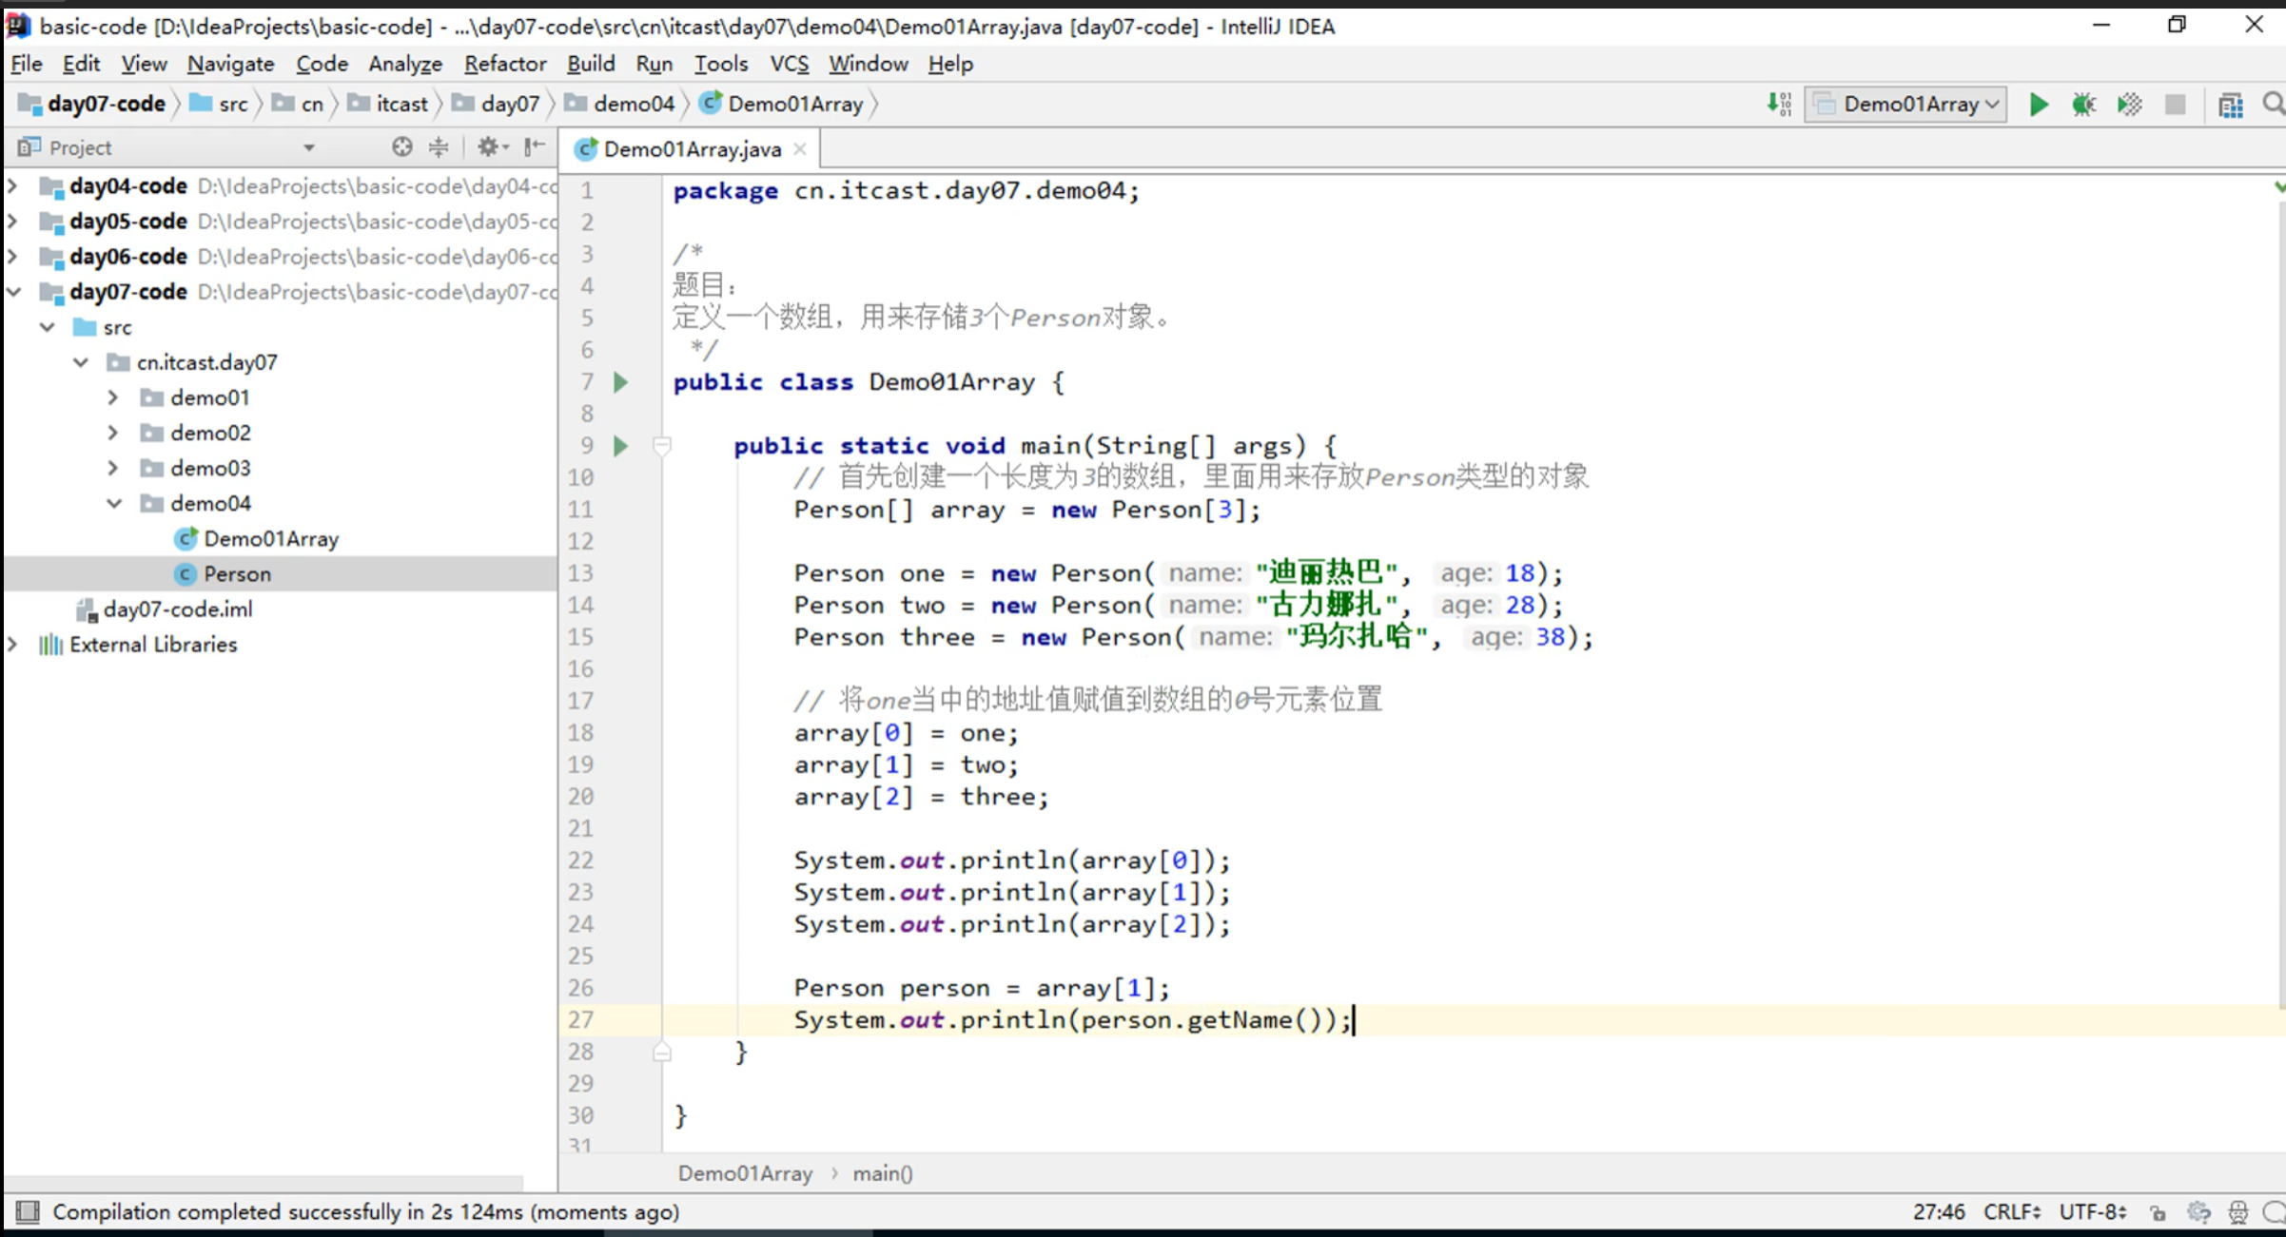Screen dimensions: 2286x1237
Task: Open the Refactor menu
Action: (504, 64)
